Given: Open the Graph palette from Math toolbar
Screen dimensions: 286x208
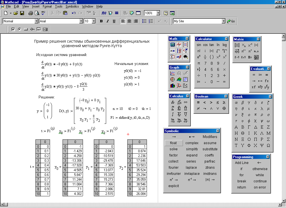Looking at the screenshot, I should [179, 45].
